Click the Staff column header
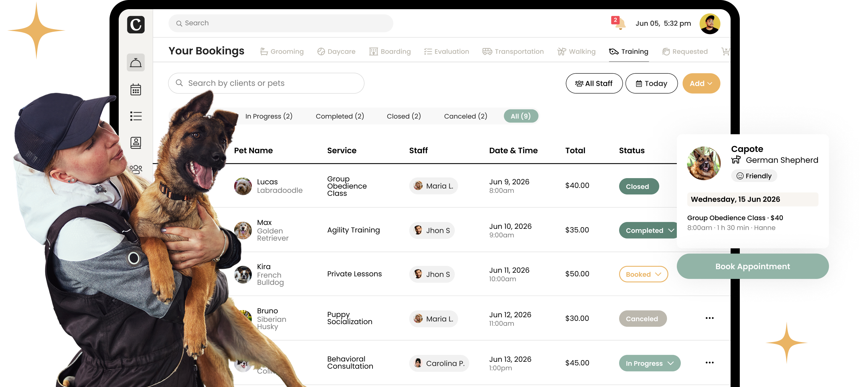The image size is (868, 387). [418, 150]
